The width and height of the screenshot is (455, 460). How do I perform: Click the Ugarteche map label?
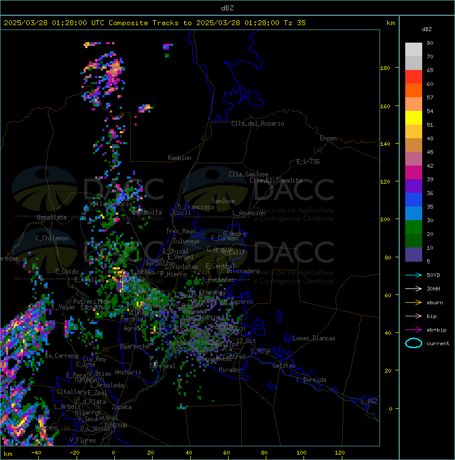(x=135, y=346)
